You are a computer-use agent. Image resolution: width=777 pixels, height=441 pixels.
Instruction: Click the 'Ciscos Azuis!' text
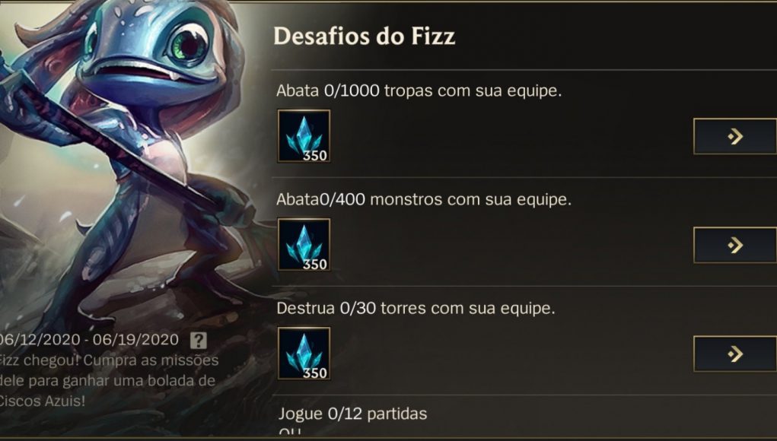(43, 401)
